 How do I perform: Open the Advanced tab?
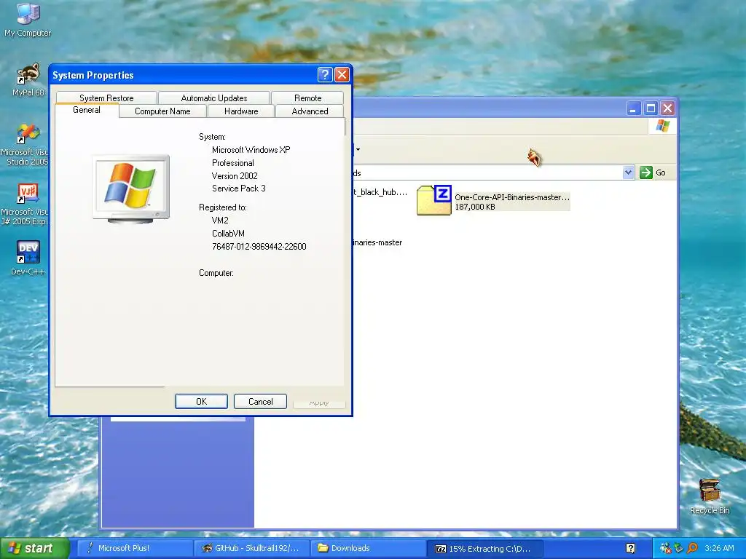pyautogui.click(x=310, y=111)
